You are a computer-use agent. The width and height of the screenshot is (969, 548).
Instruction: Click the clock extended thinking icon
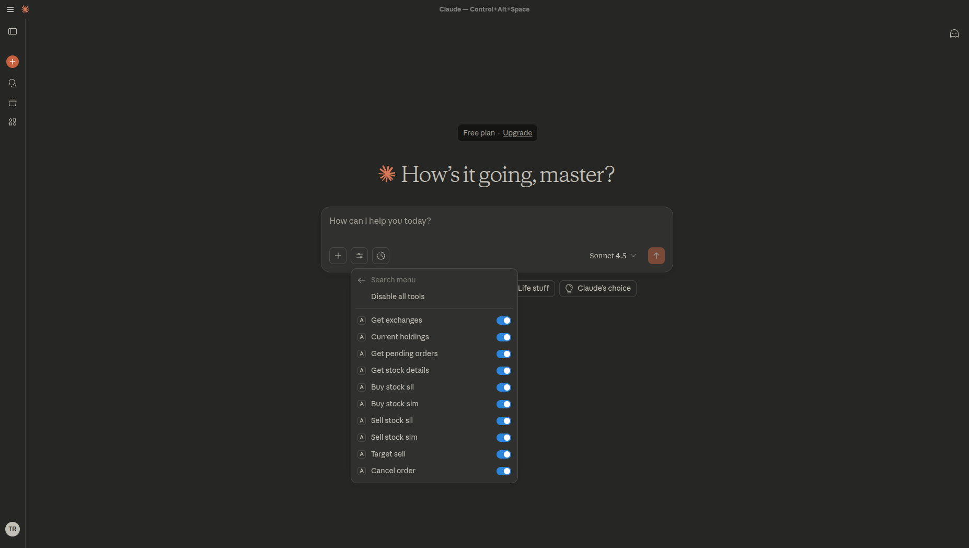tap(380, 256)
